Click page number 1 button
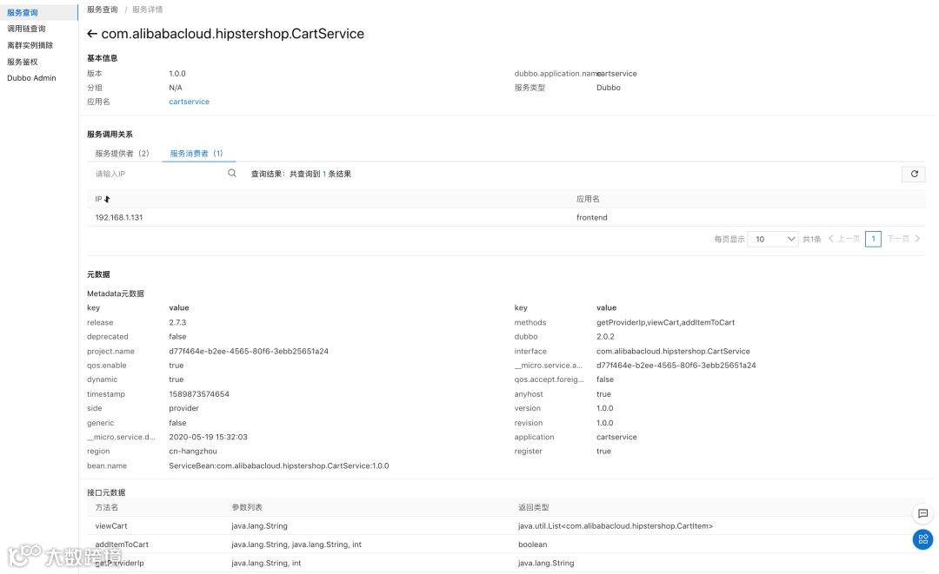Viewport: 939px width, 574px height. coord(873,239)
